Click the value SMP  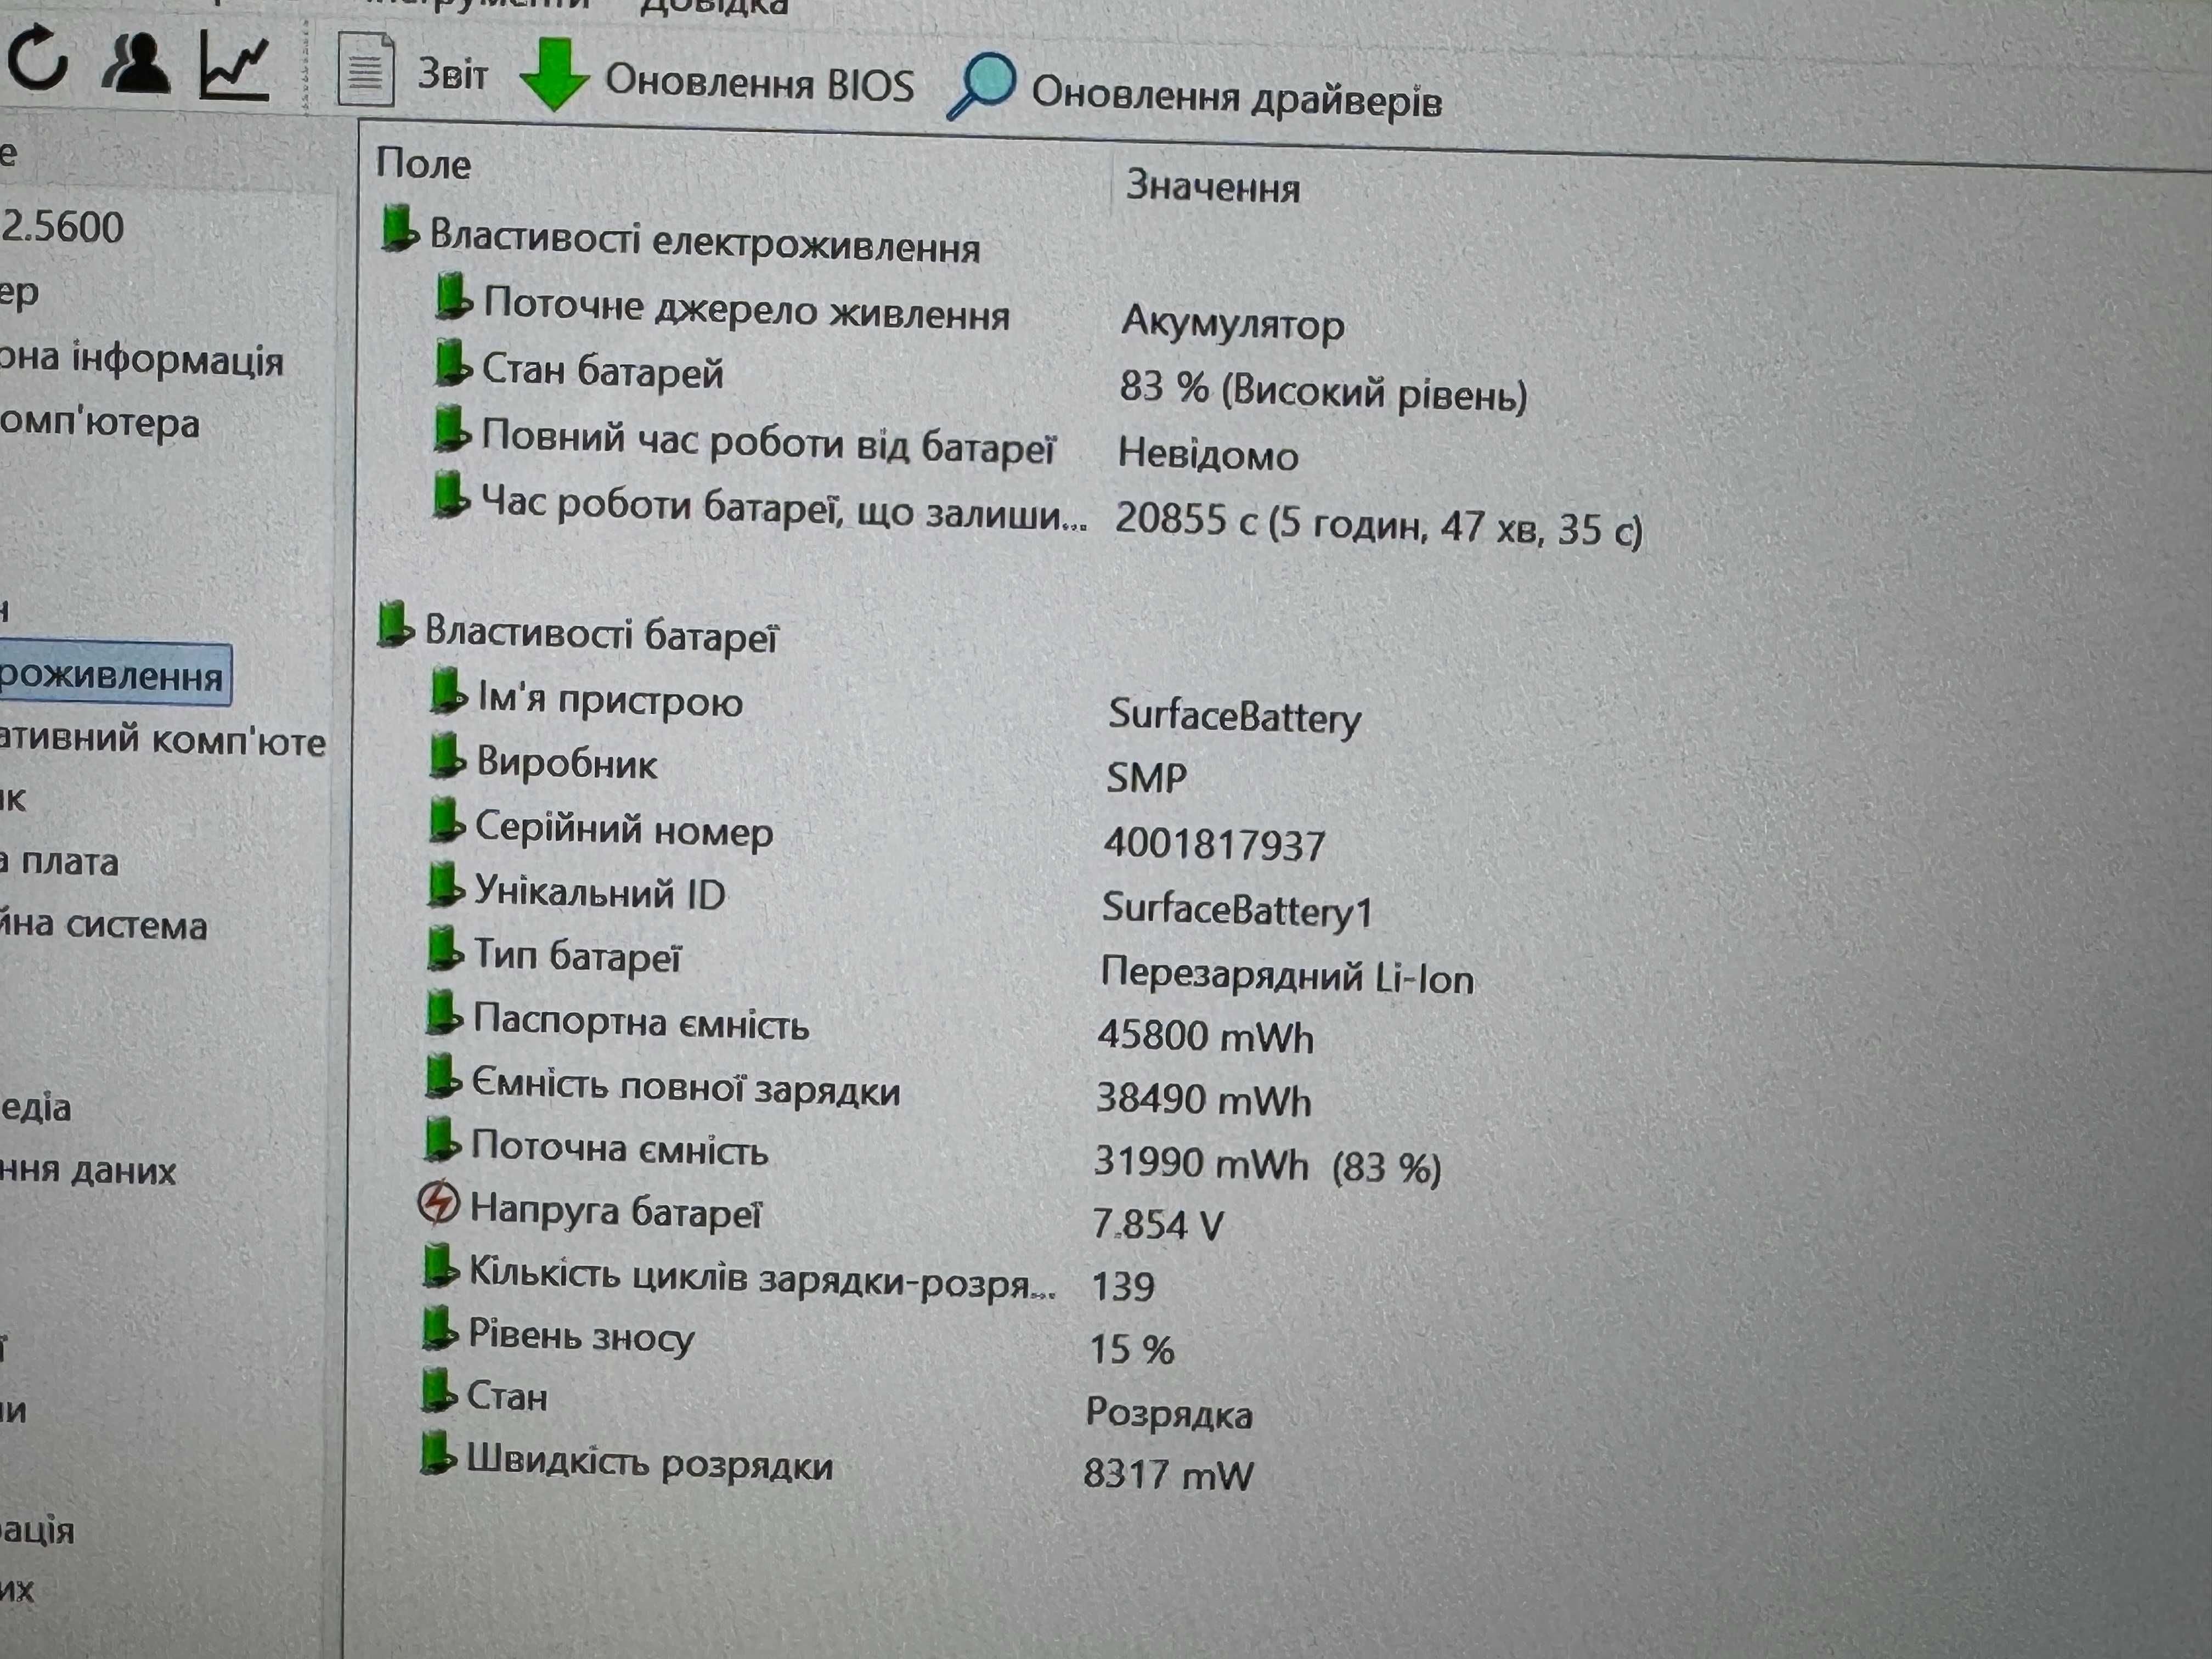(x=1146, y=777)
